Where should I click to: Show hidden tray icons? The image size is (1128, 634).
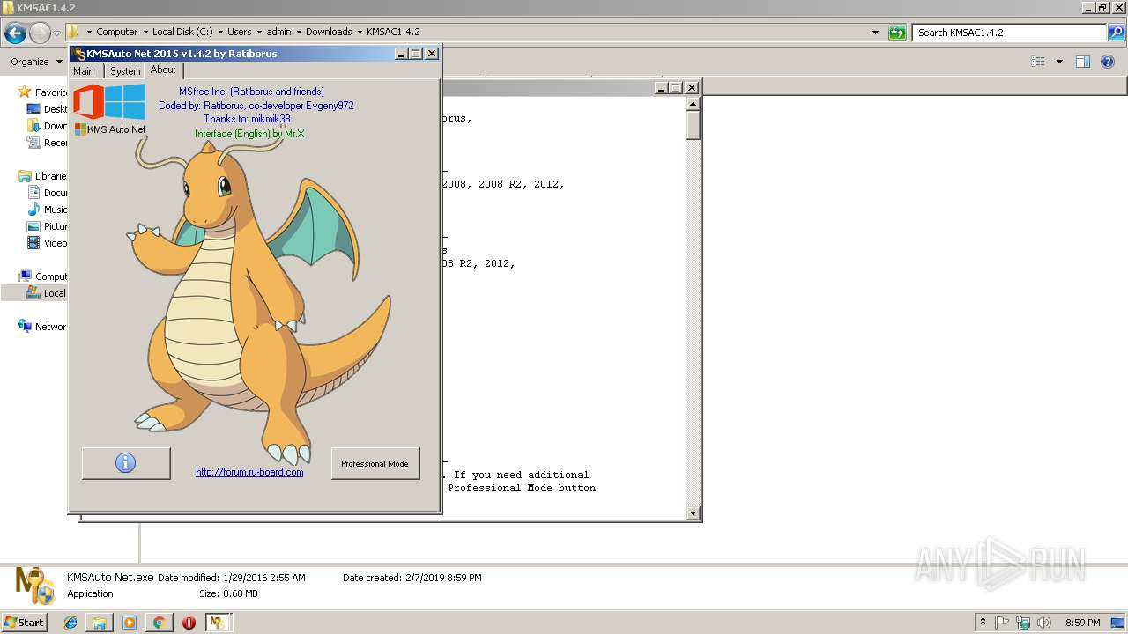(x=983, y=623)
